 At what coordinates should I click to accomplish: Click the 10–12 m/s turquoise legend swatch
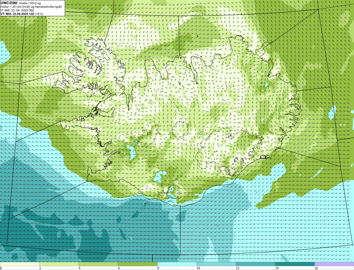216,264
